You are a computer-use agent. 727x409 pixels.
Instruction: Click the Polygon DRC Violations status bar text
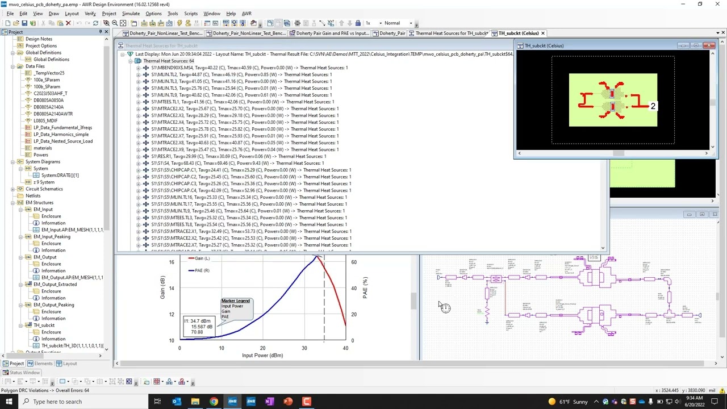45,390
